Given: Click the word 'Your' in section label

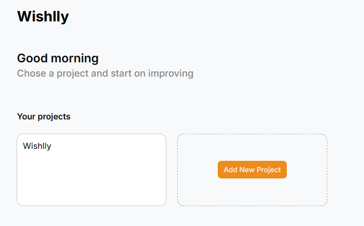Looking at the screenshot, I should click(x=26, y=117).
